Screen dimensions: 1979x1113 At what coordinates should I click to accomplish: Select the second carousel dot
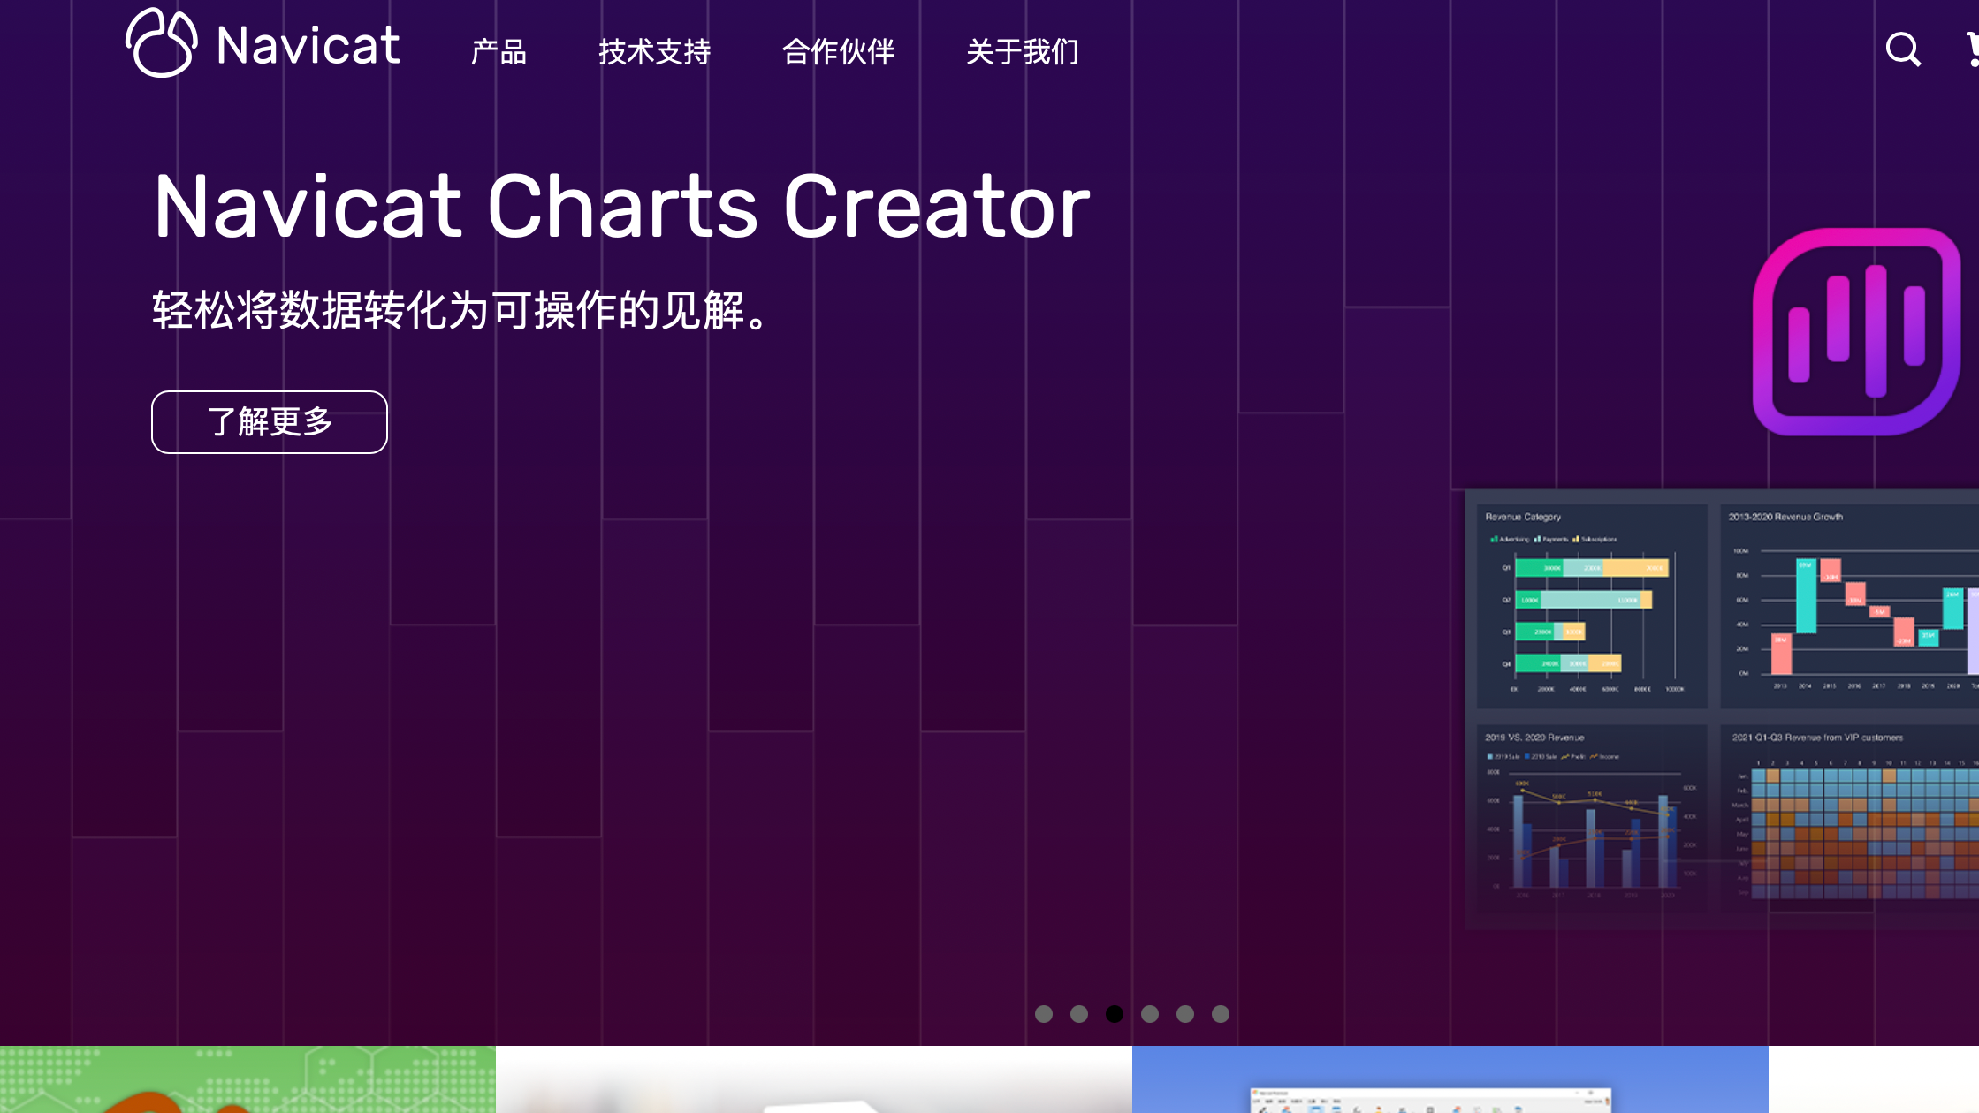click(x=1079, y=1014)
